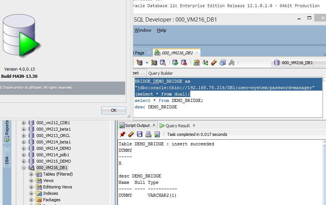Click the SQL History clock icon
326x205 pixels.
(223, 63)
